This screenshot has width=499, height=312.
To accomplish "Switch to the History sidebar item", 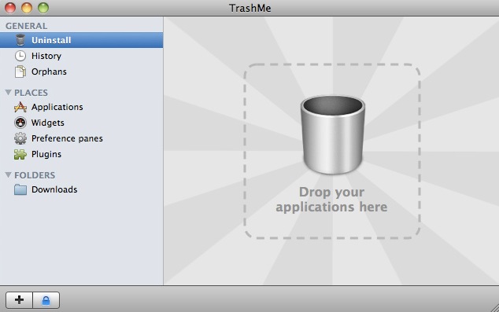I will [82, 56].
